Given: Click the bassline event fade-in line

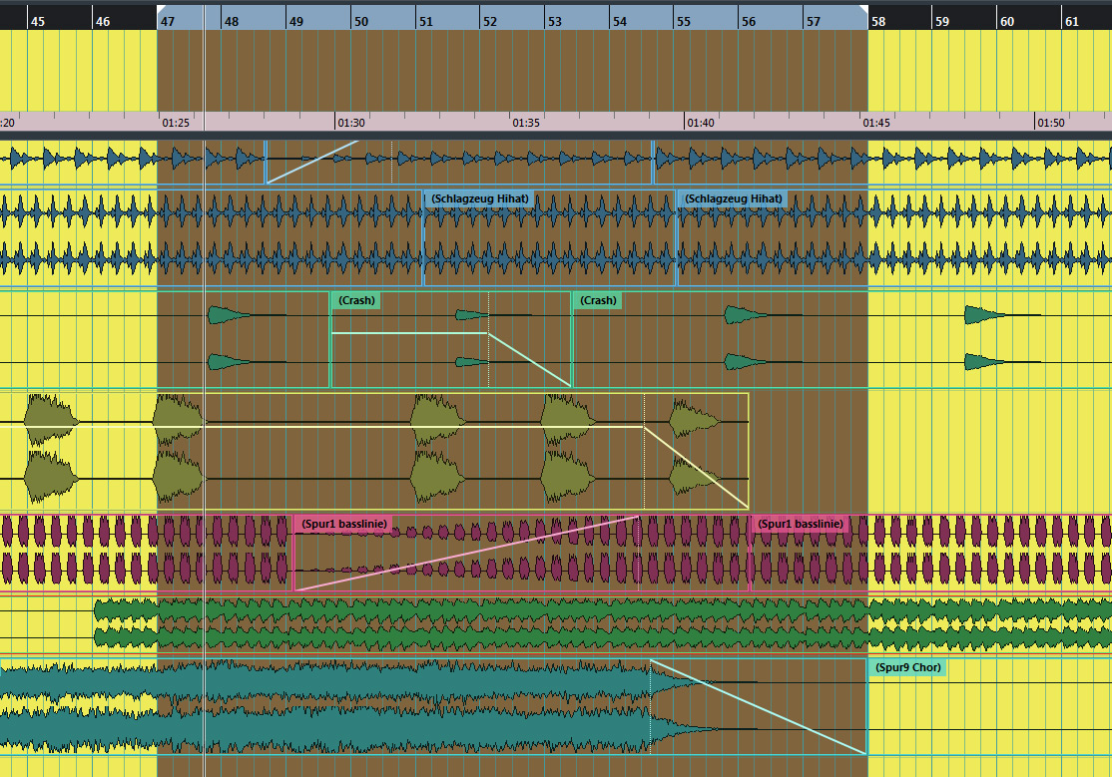Looking at the screenshot, I should (x=466, y=553).
